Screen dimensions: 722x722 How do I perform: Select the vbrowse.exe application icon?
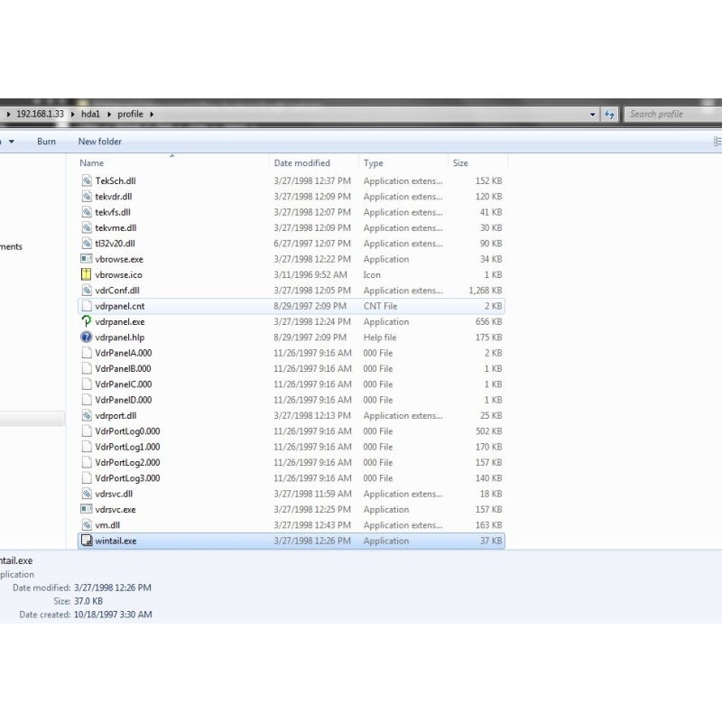pyautogui.click(x=87, y=260)
